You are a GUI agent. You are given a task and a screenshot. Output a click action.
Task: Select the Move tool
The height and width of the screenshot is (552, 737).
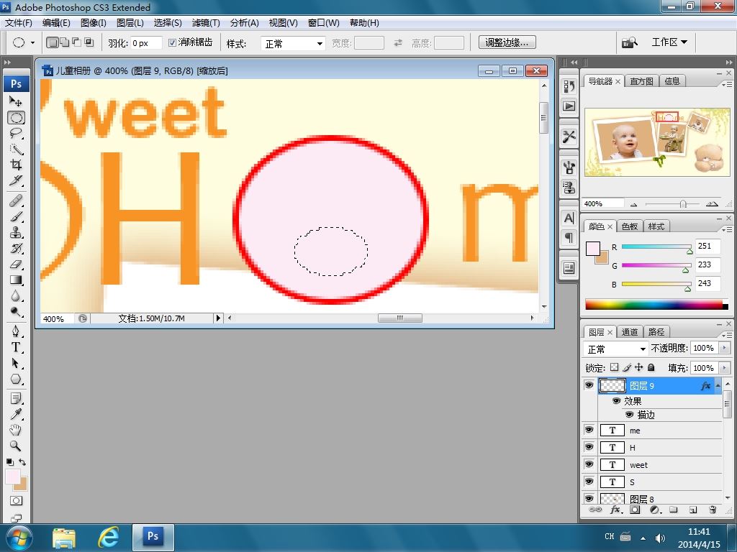point(16,101)
